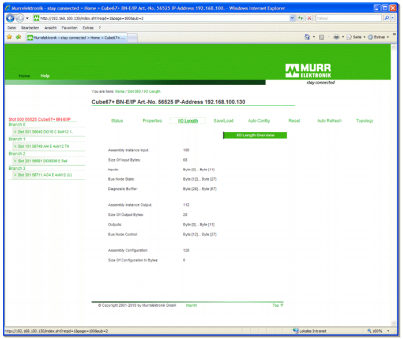This screenshot has width=403, height=339.
Task: Expand the Print dropdown arrow
Action: coord(343,37)
